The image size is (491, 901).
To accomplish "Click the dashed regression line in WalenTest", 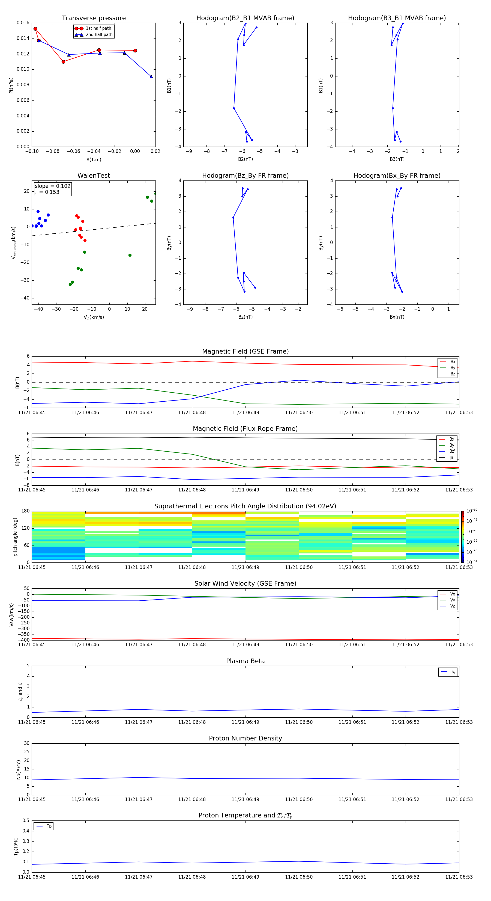I will coord(94,229).
